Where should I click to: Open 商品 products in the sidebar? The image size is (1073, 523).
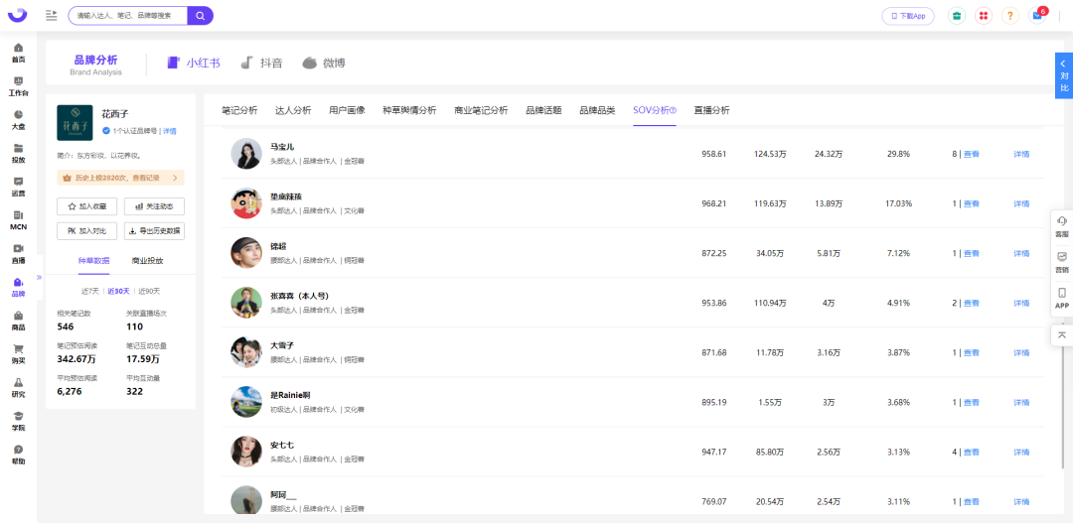click(19, 321)
